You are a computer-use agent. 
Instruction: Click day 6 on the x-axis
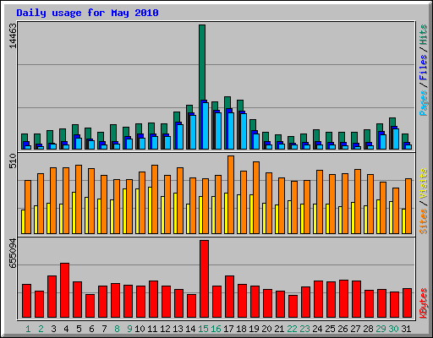(x=91, y=329)
